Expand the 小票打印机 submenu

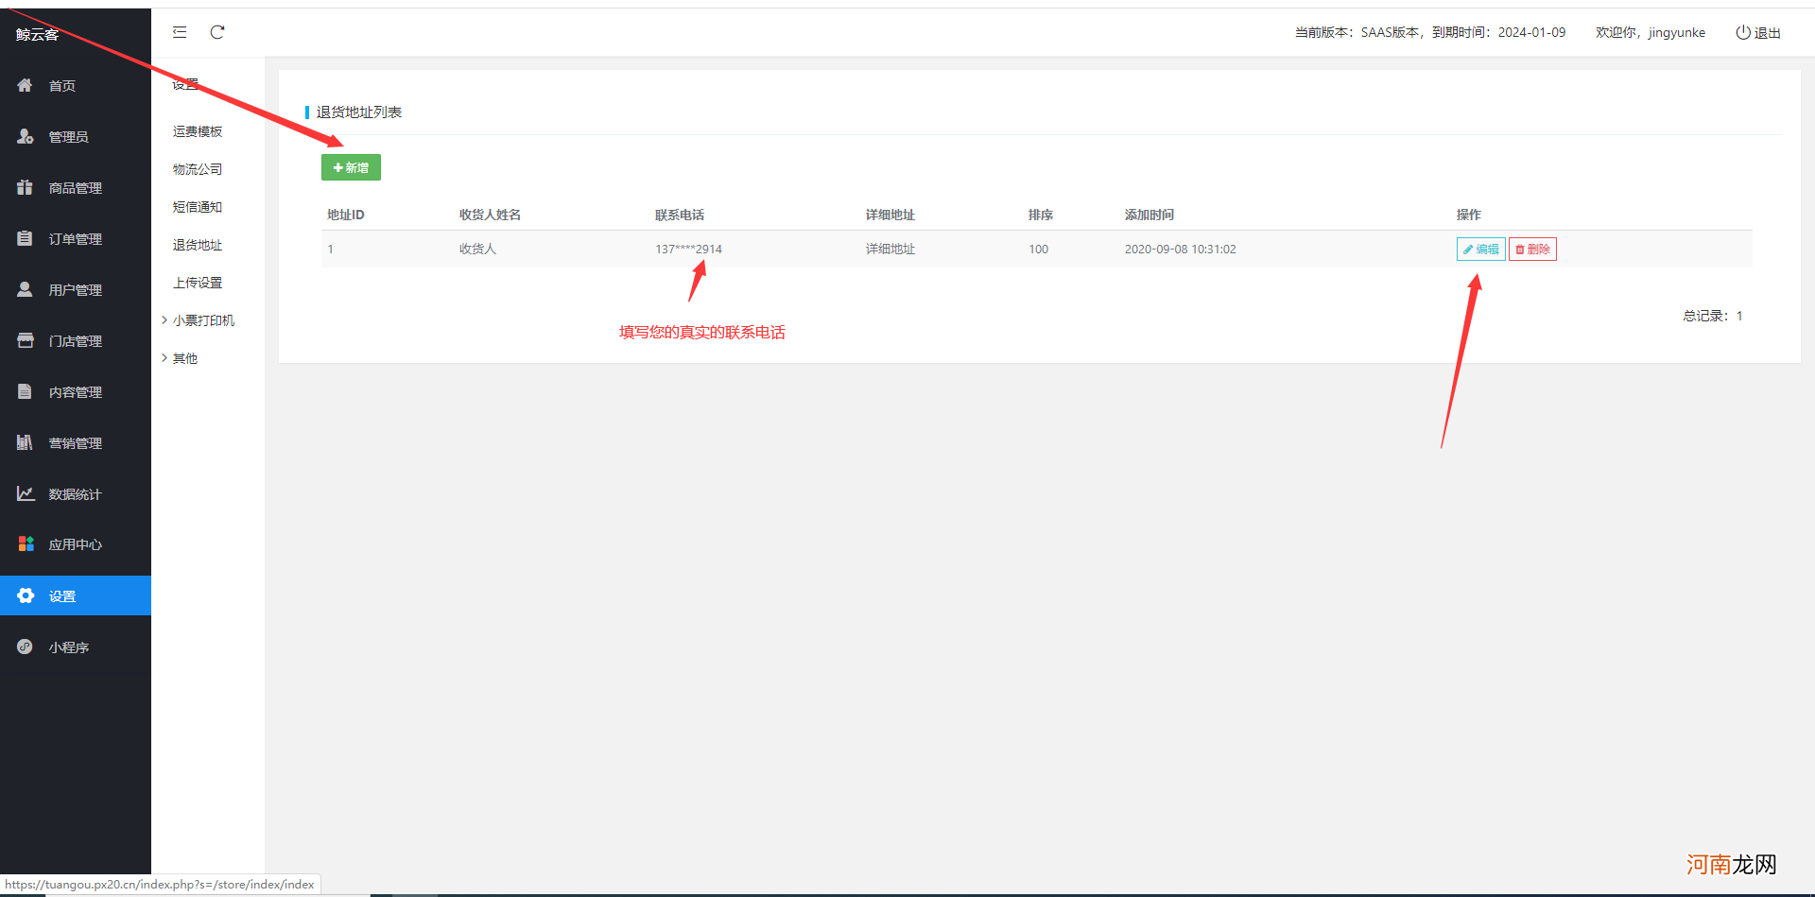pos(199,320)
